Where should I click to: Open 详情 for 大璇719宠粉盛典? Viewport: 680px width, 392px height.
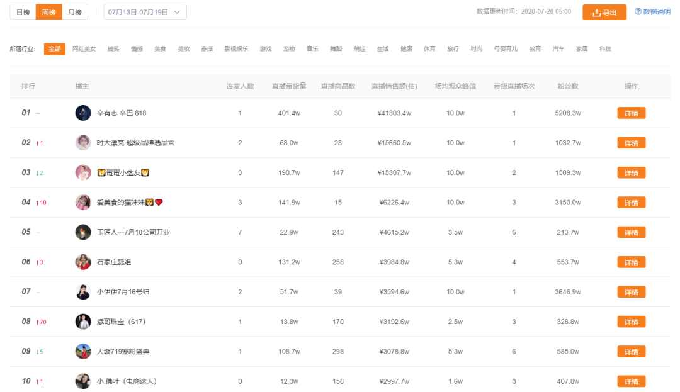631,352
